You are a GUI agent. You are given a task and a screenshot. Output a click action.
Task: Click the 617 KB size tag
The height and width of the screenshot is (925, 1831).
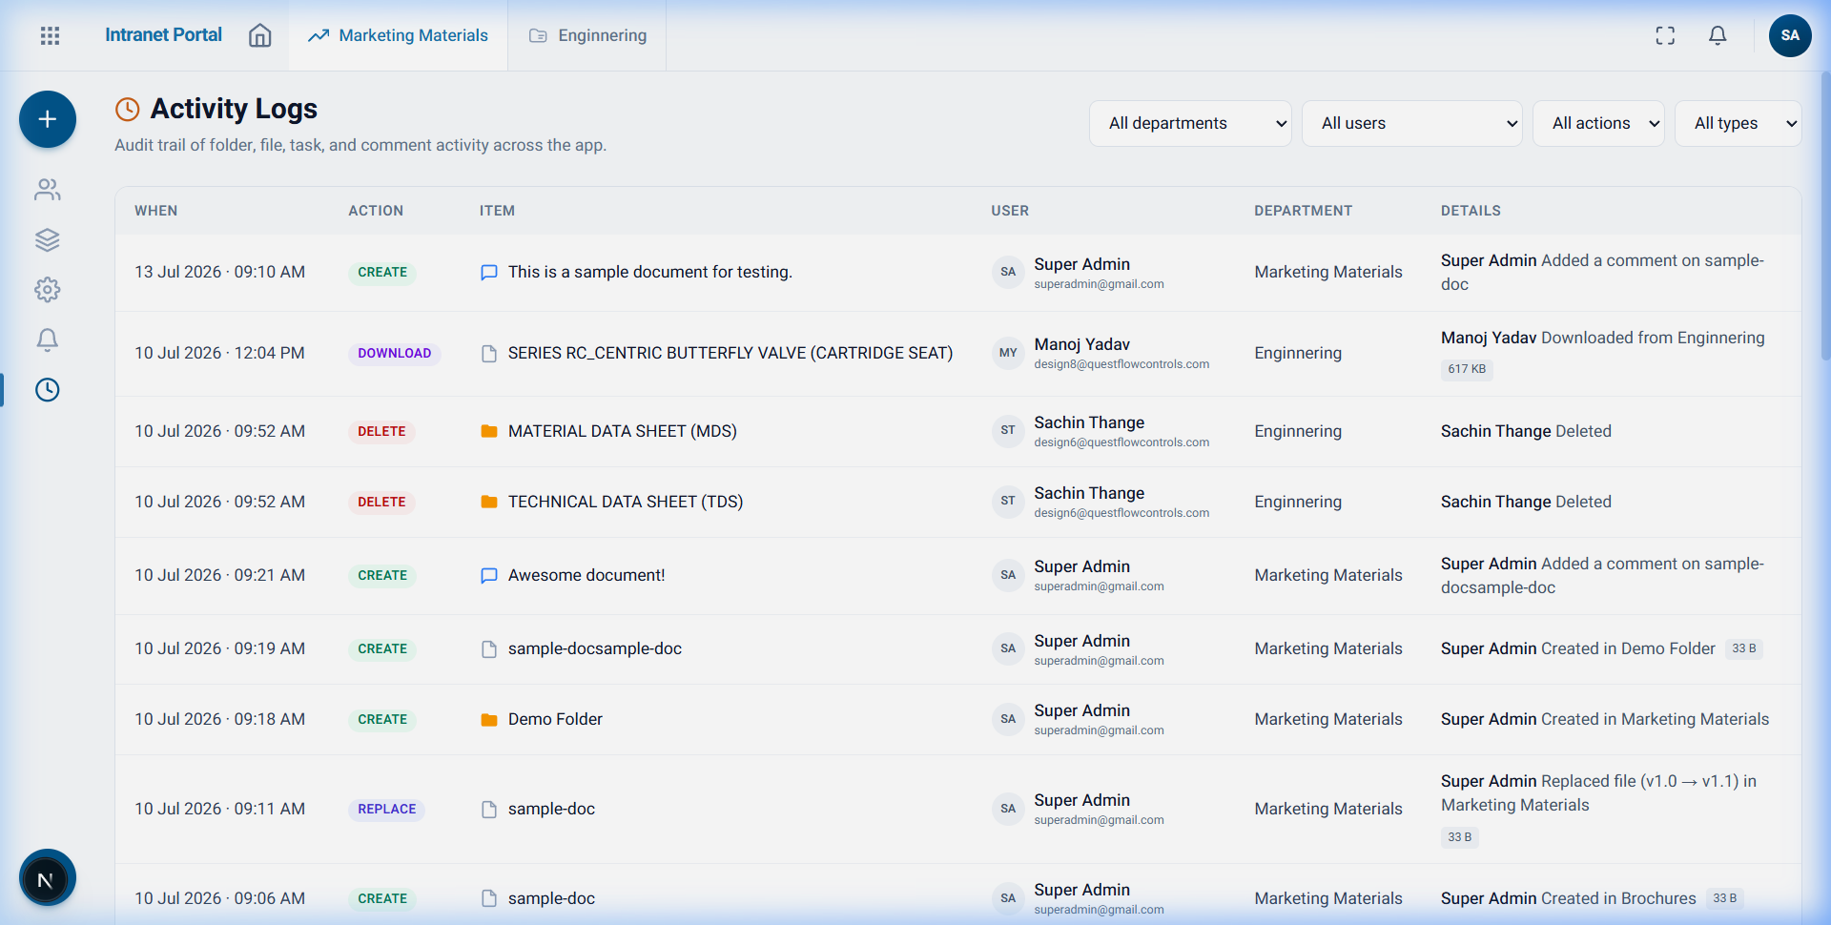[1467, 369]
